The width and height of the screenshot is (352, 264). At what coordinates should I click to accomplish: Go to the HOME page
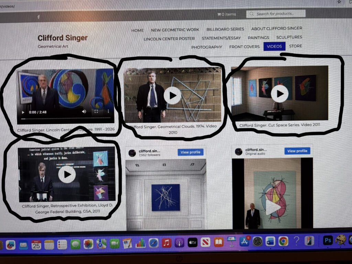coord(137,30)
